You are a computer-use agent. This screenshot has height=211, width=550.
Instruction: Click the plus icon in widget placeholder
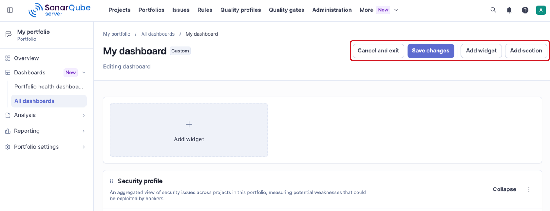click(x=189, y=125)
